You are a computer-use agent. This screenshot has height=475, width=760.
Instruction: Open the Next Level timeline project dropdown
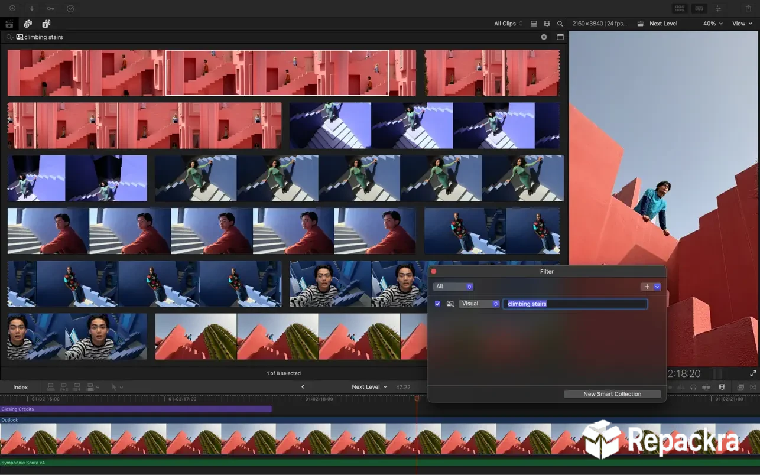(369, 387)
